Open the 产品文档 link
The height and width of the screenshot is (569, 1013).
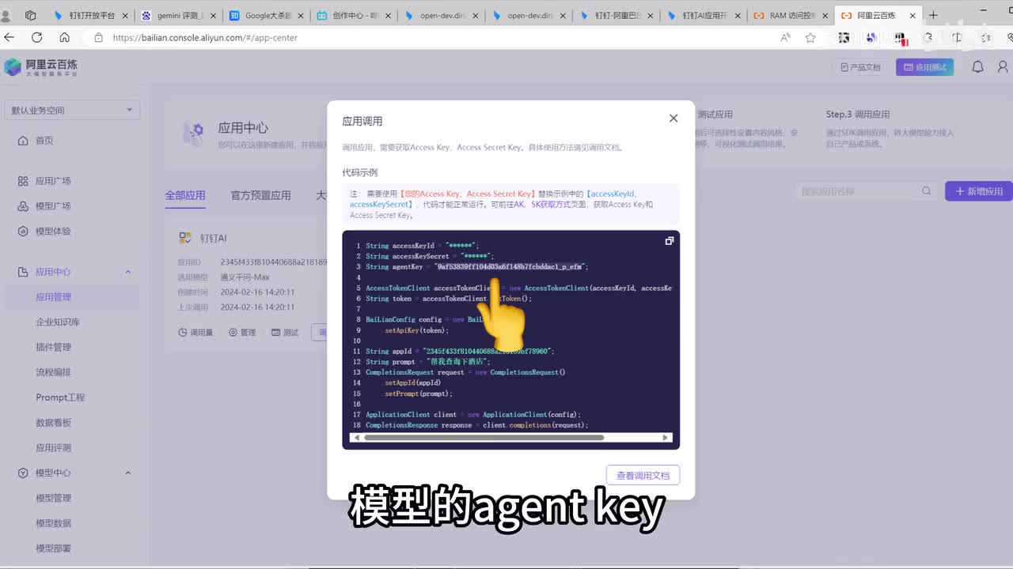point(859,67)
